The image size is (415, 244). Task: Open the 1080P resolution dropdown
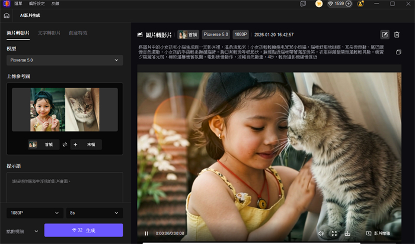point(35,213)
